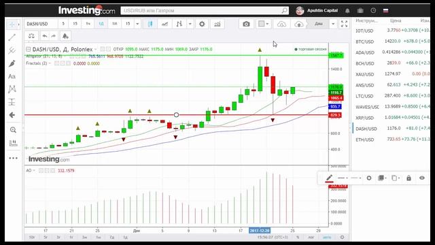Screen dimensions: 435x245
Task: Activate the zoom-in magnifier tool
Action: [13, 130]
